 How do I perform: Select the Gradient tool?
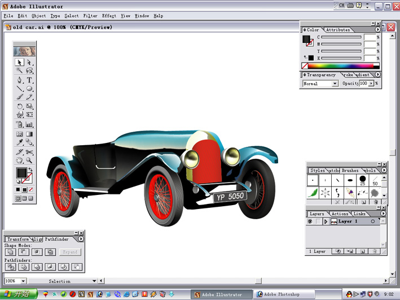(x=29, y=134)
